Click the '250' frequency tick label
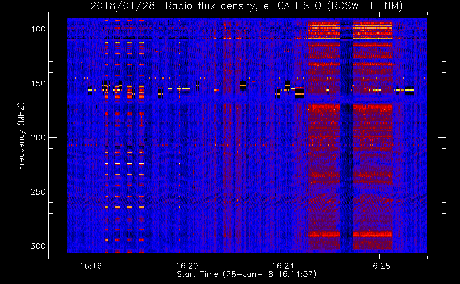Image resolution: width=460 pixels, height=284 pixels. click(38, 192)
